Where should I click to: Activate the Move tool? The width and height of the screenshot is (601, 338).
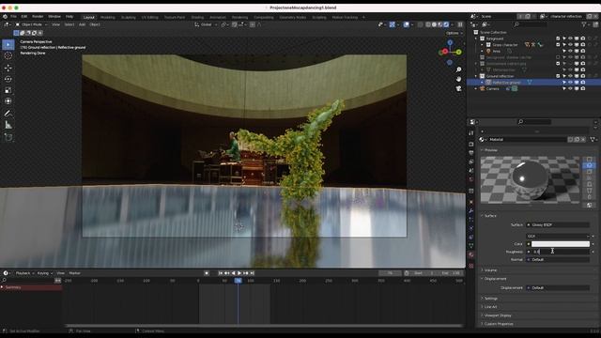[x=8, y=68]
